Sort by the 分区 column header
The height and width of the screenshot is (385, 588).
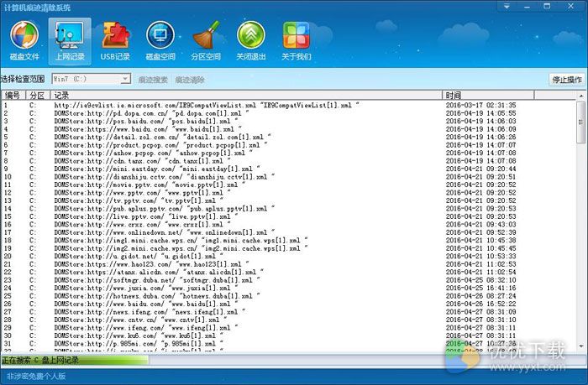[38, 95]
